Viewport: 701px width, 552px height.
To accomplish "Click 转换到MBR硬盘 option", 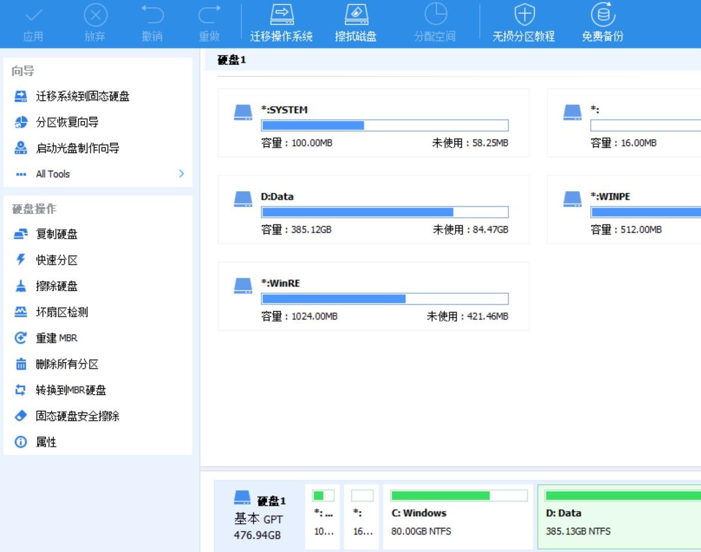I will 71,390.
